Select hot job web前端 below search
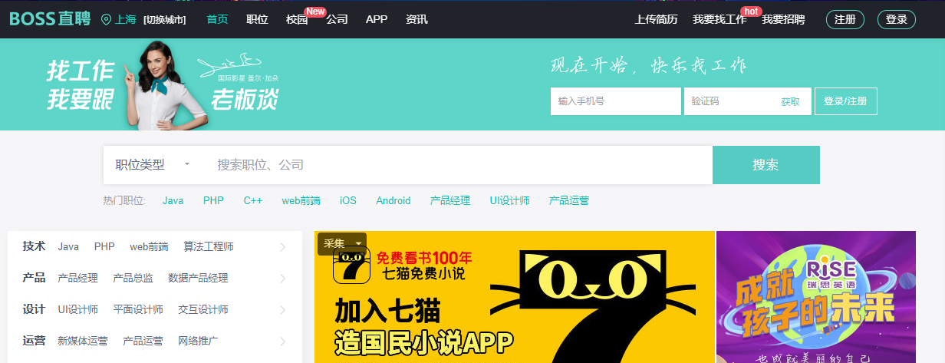Viewport: 945px width, 363px height. click(301, 200)
